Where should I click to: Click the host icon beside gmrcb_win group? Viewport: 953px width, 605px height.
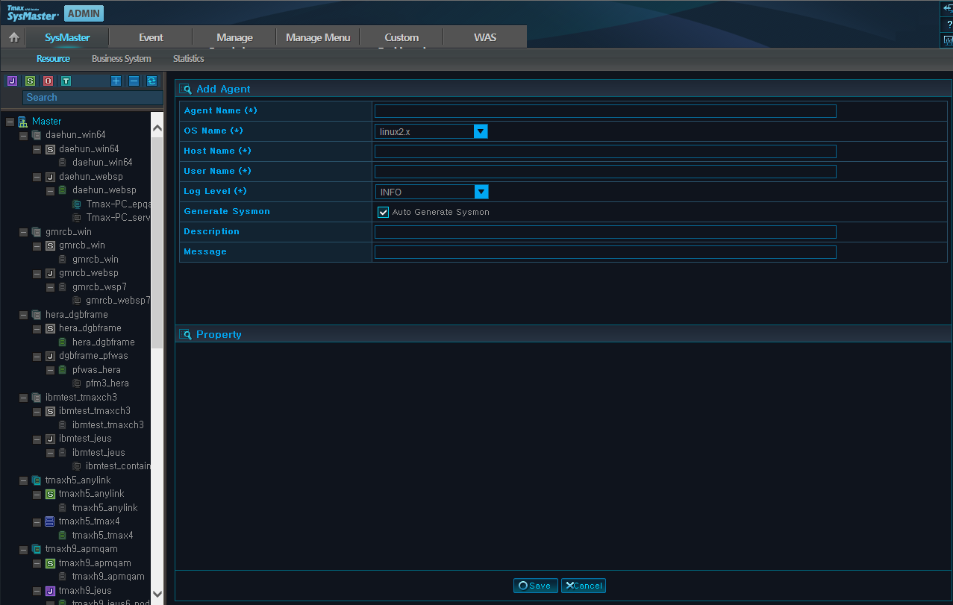click(x=37, y=232)
